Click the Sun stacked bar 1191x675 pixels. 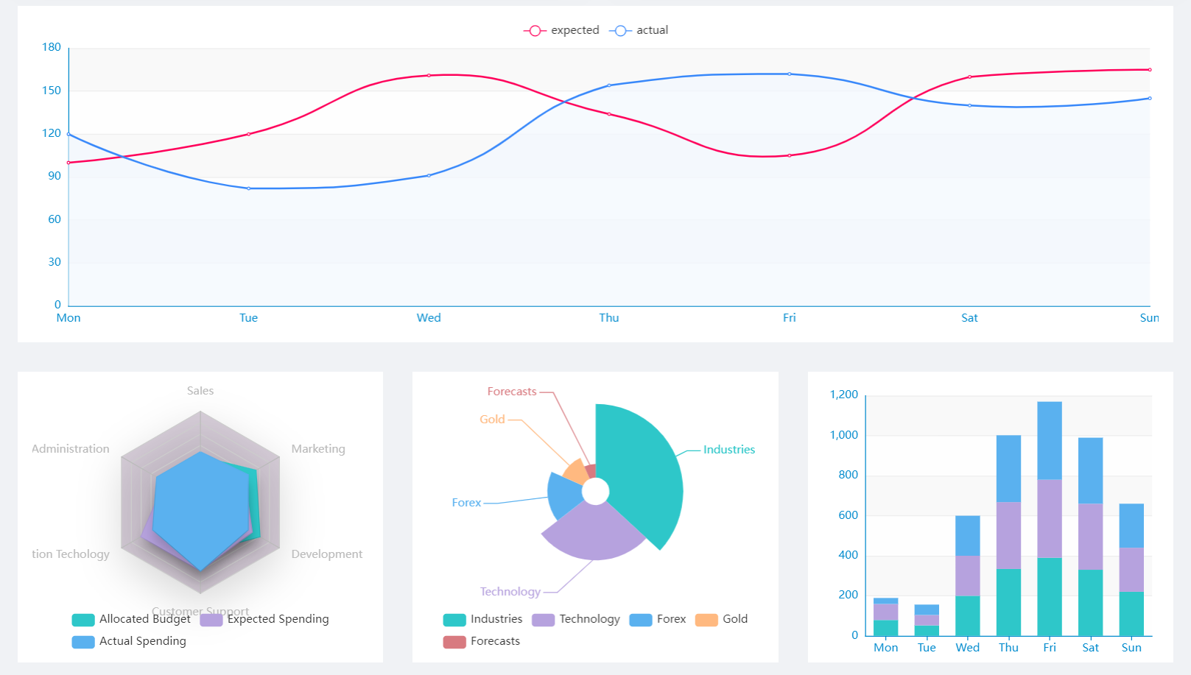point(1131,570)
